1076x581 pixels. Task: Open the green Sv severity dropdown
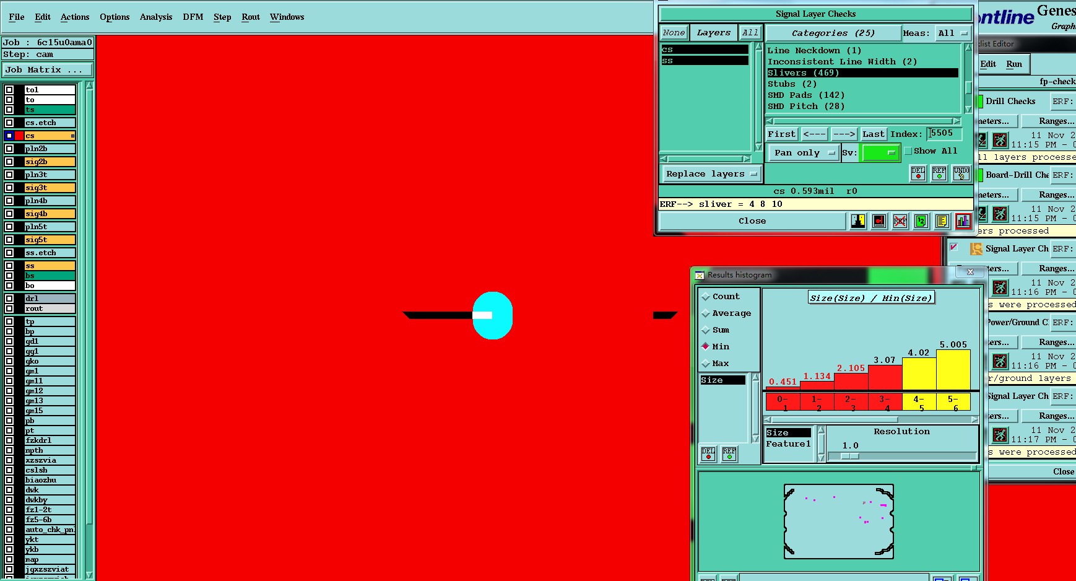[x=880, y=153]
